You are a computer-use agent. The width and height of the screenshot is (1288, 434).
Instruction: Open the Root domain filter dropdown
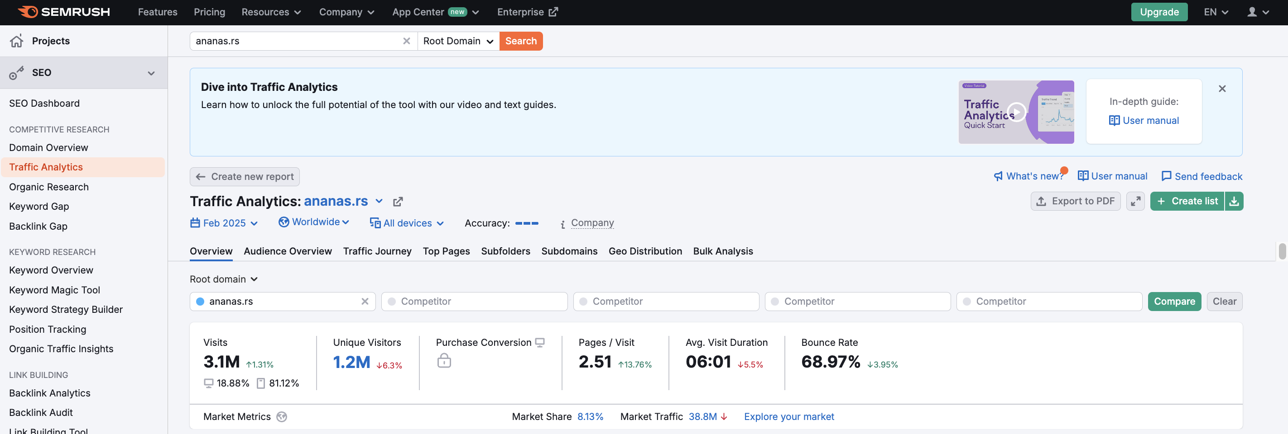pos(224,279)
